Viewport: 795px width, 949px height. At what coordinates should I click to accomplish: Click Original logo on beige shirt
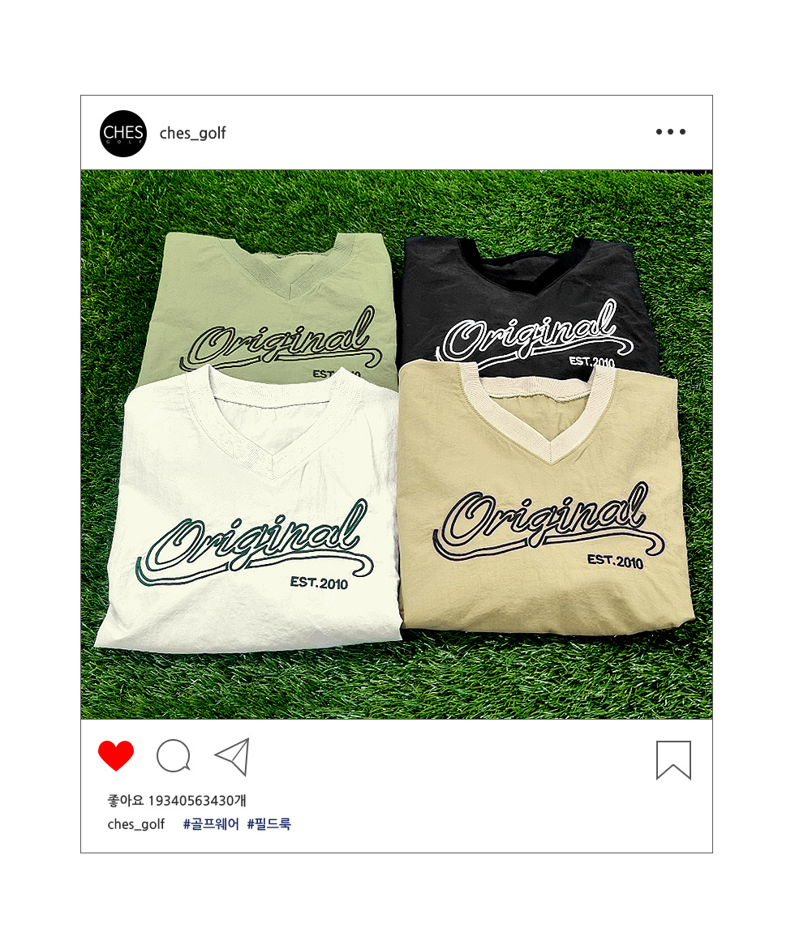pos(548,519)
